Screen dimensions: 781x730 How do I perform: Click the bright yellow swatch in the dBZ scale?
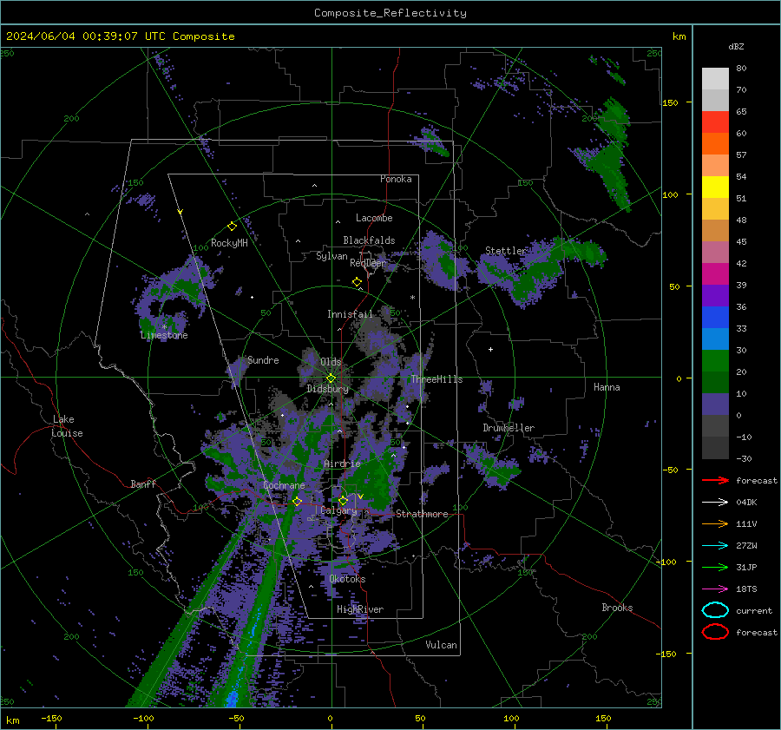715,187
